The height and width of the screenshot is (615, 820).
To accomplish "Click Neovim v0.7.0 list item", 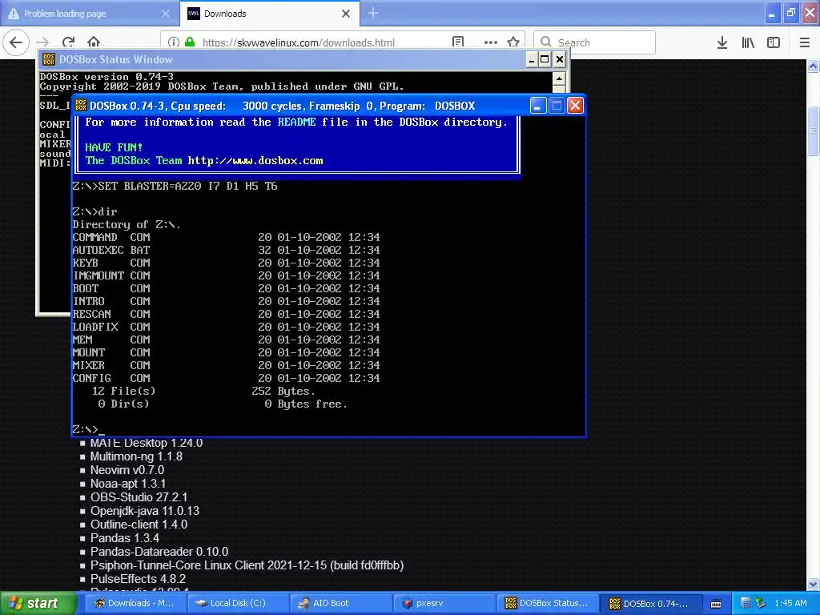I will (127, 470).
